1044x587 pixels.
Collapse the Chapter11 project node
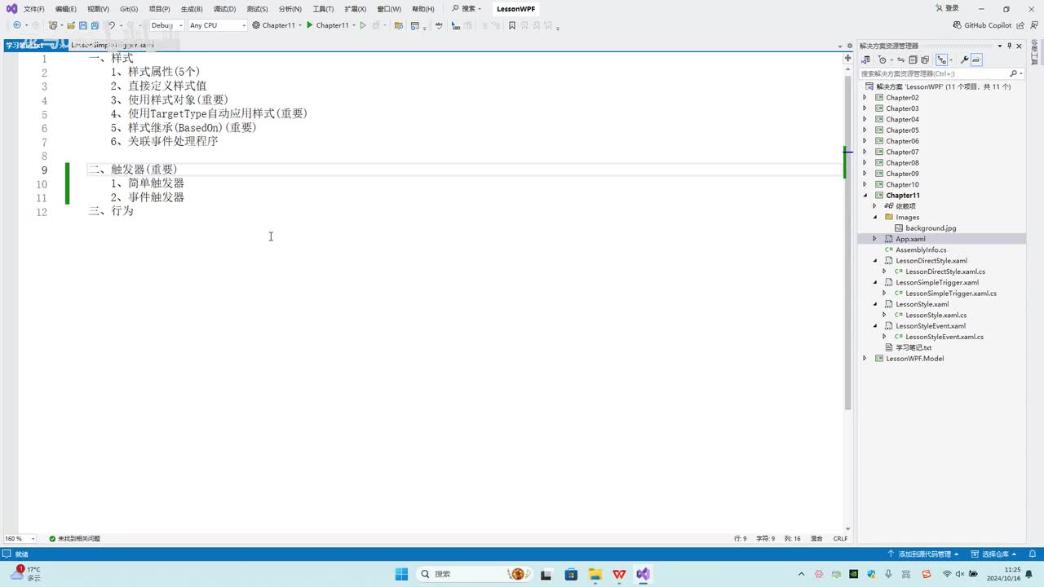coord(865,196)
